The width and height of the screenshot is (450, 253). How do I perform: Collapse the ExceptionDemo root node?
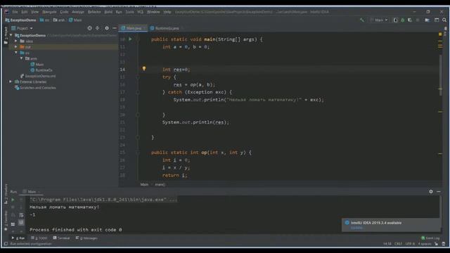point(11,35)
